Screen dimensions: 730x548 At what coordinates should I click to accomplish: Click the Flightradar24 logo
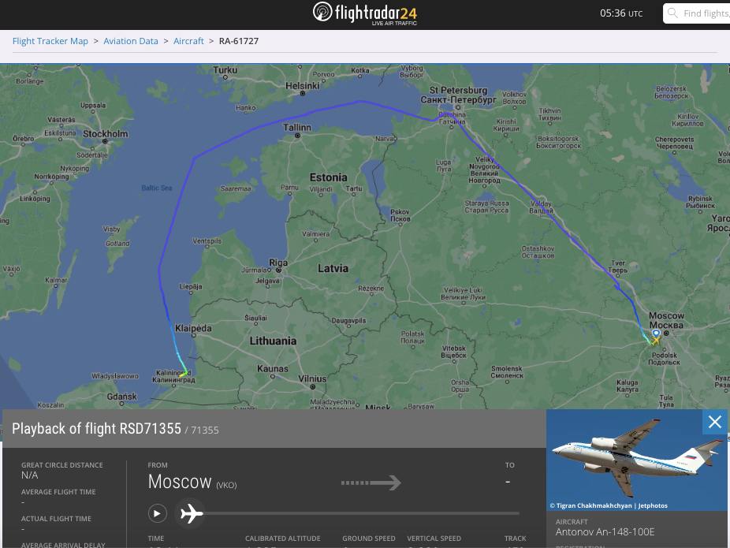[x=364, y=13]
